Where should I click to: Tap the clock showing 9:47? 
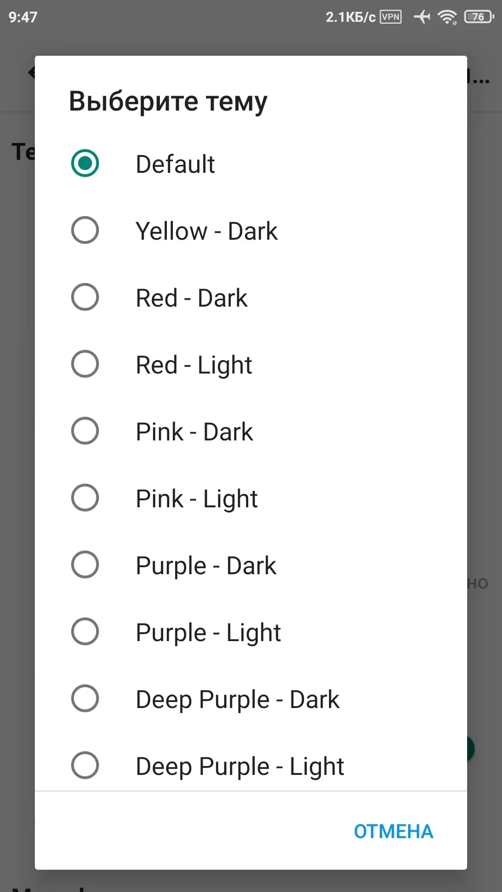pos(23,17)
